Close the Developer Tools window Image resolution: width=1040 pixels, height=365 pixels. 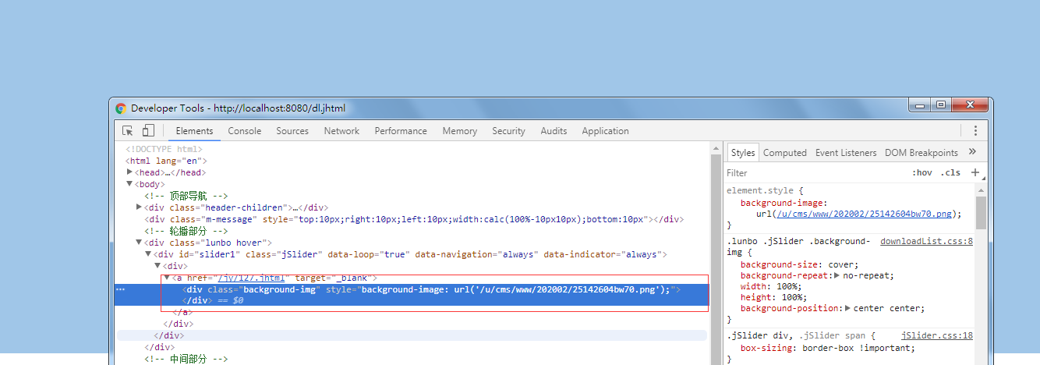[970, 105]
